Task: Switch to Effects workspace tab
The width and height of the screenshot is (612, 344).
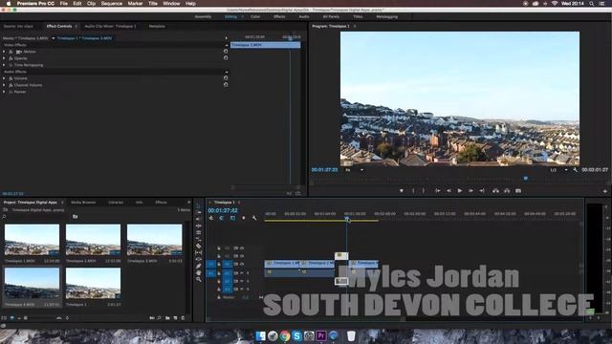Action: (279, 17)
